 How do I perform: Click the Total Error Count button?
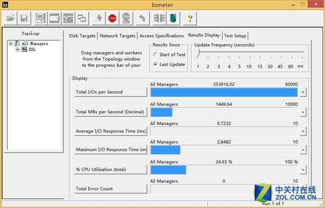tap(111, 189)
